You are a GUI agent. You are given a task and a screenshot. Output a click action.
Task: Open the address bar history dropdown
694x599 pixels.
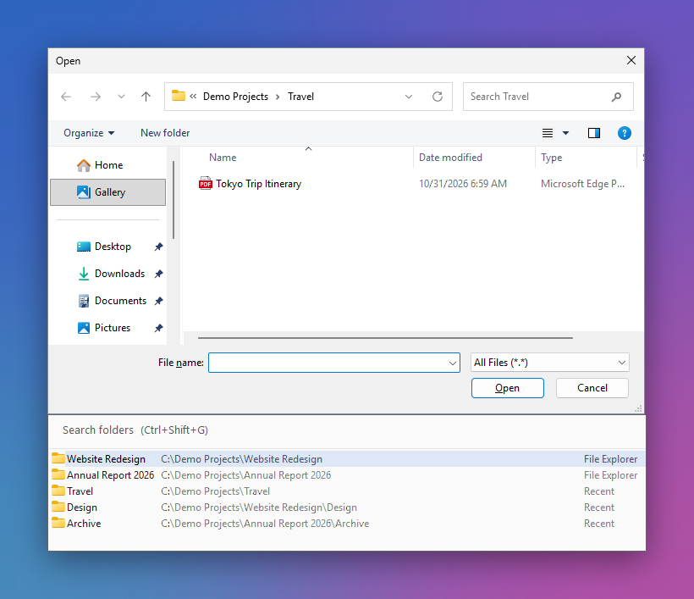pyautogui.click(x=409, y=97)
